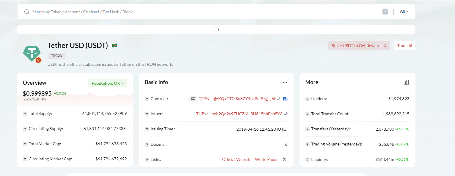The image size is (455, 176).
Task: Open the White Paper link
Action: coord(266,159)
